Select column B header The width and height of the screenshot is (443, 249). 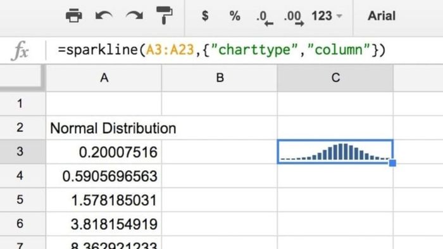[220, 78]
